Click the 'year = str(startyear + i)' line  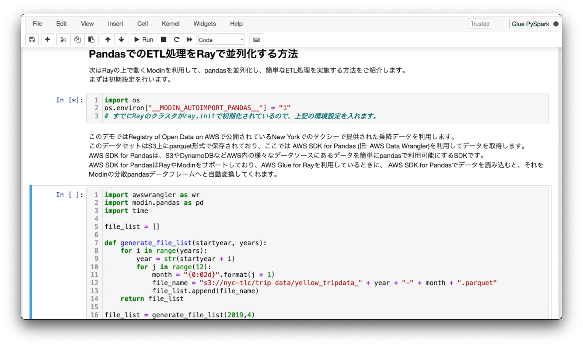pos(186,259)
